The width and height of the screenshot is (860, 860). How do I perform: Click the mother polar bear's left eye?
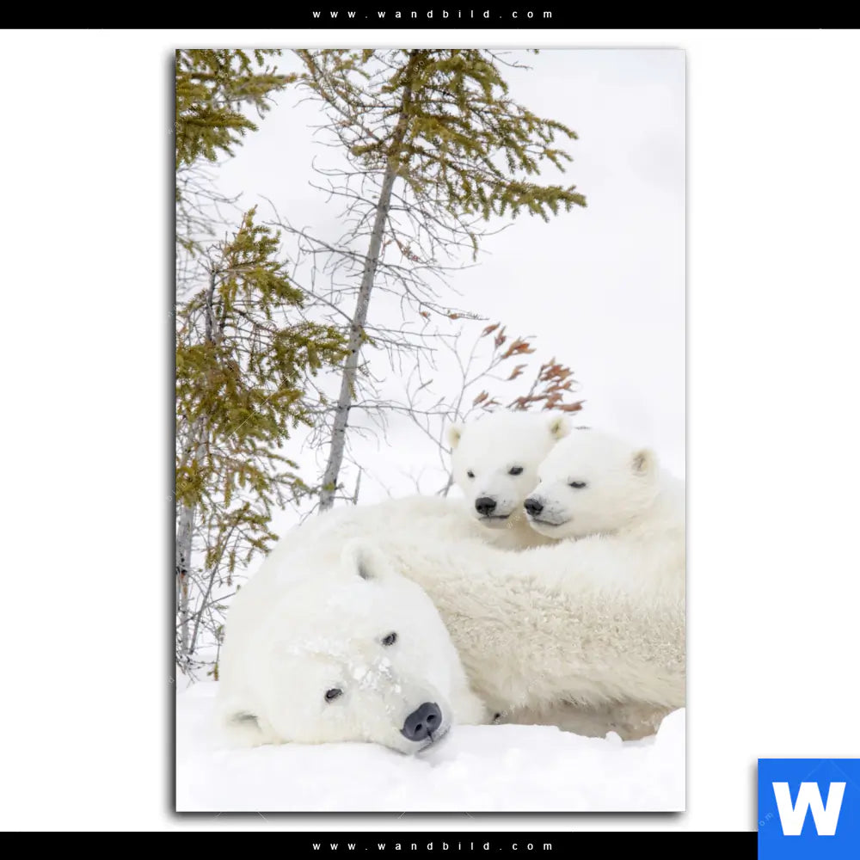[333, 693]
